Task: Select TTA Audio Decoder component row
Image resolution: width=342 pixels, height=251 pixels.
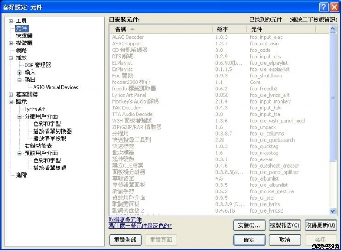Action: (219, 114)
